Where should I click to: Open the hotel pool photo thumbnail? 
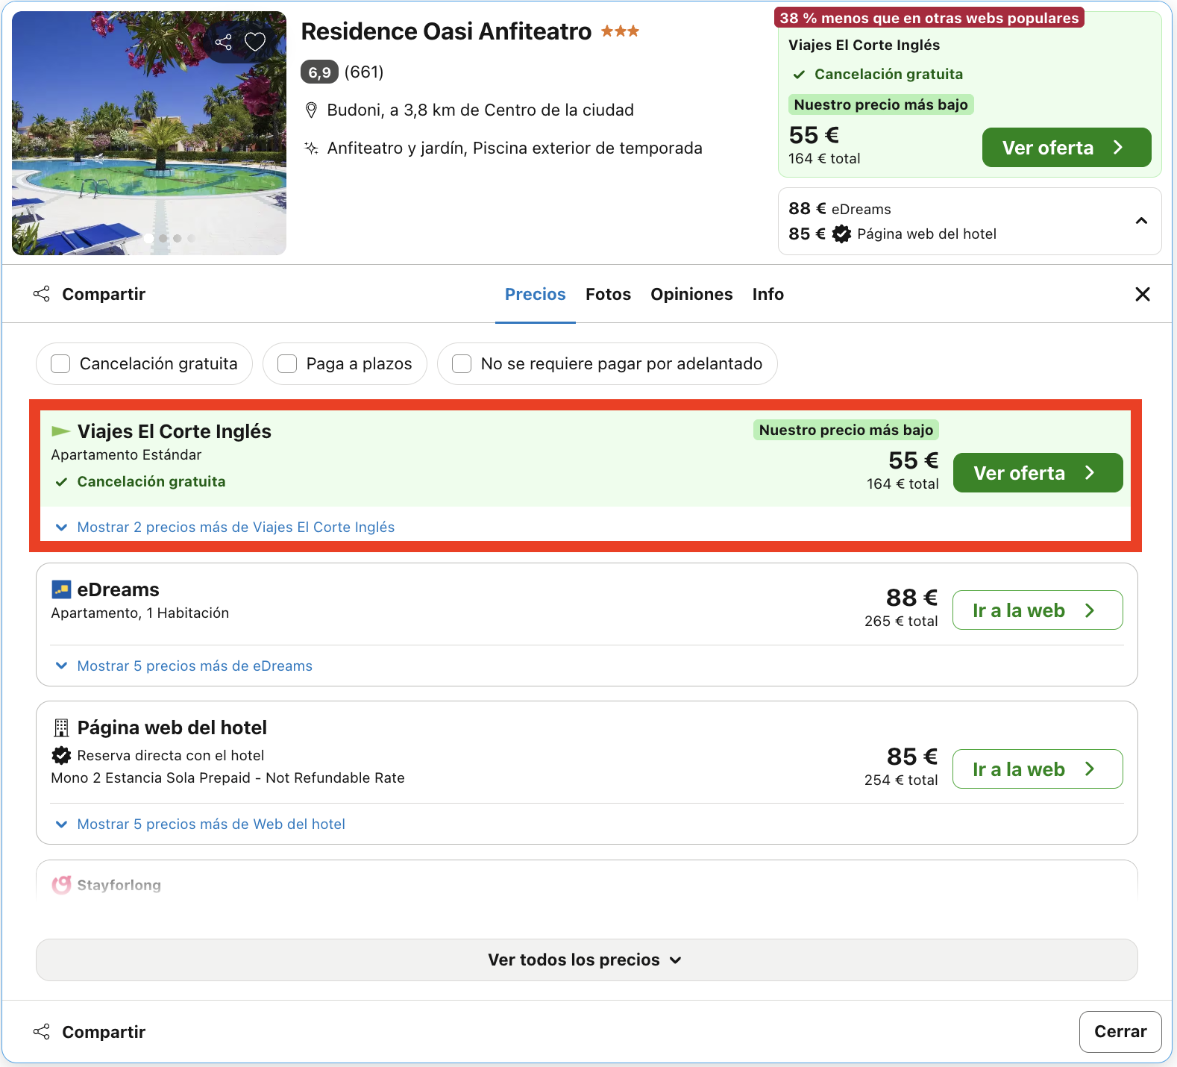click(149, 133)
